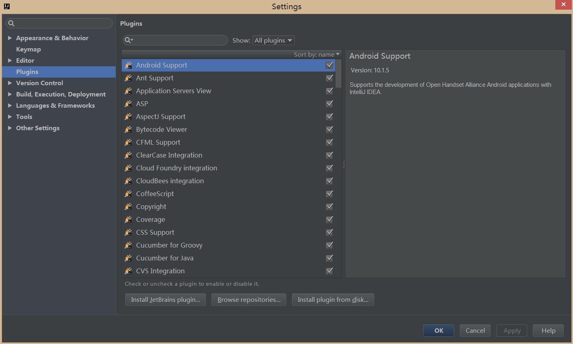The image size is (573, 344).
Task: Uncheck the CVS Integration plugin
Action: pos(330,271)
